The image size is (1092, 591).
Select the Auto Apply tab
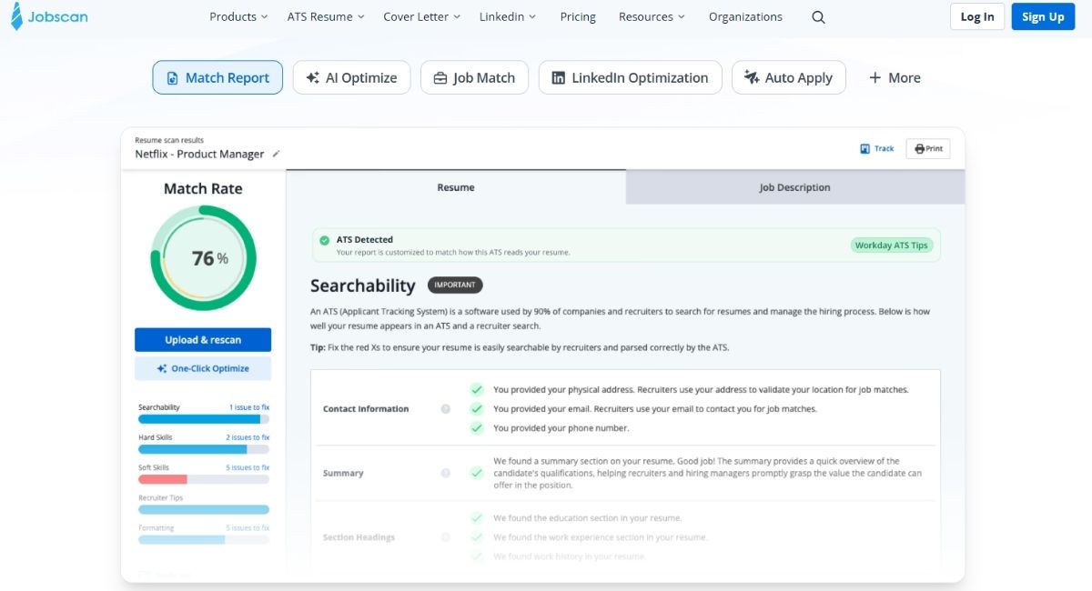[788, 77]
